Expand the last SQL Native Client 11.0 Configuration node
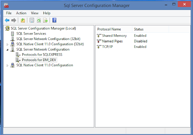This screenshot has width=193, height=135. (x=8, y=65)
